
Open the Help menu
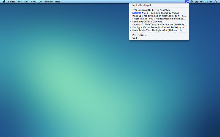click(x=57, y=2)
